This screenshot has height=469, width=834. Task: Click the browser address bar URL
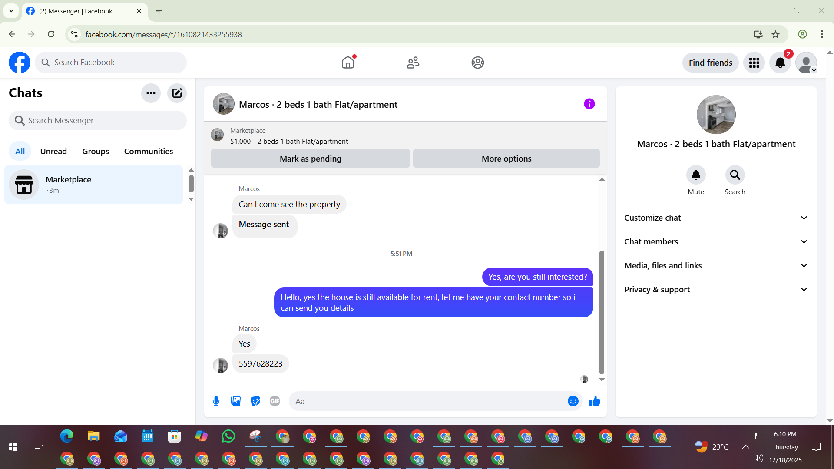coord(163,34)
